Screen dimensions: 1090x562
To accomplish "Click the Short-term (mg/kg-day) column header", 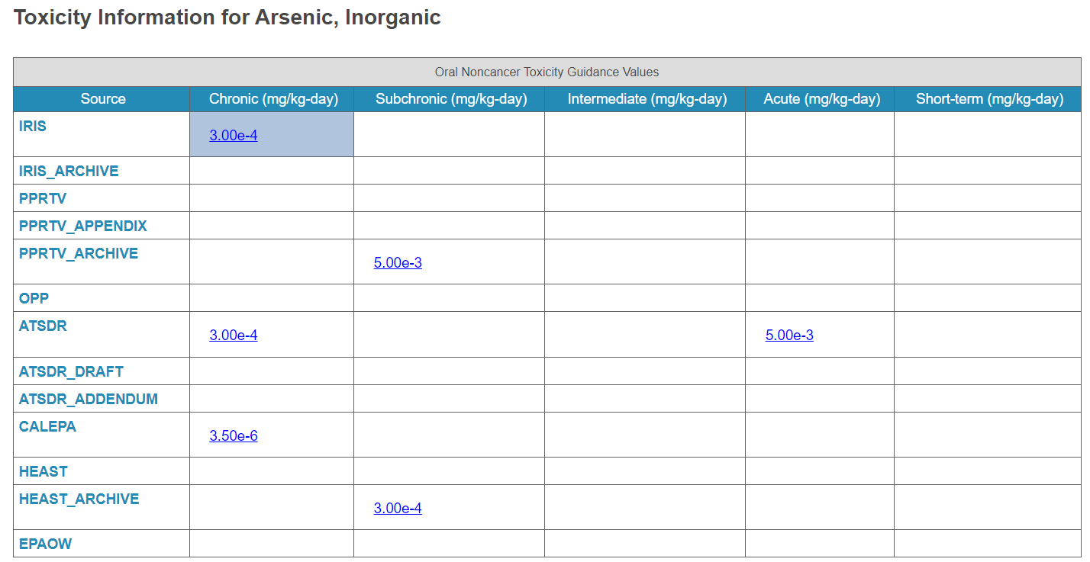I will click(x=989, y=99).
